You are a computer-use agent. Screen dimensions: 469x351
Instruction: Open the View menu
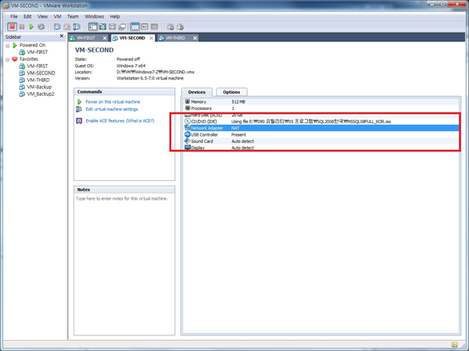pos(42,16)
